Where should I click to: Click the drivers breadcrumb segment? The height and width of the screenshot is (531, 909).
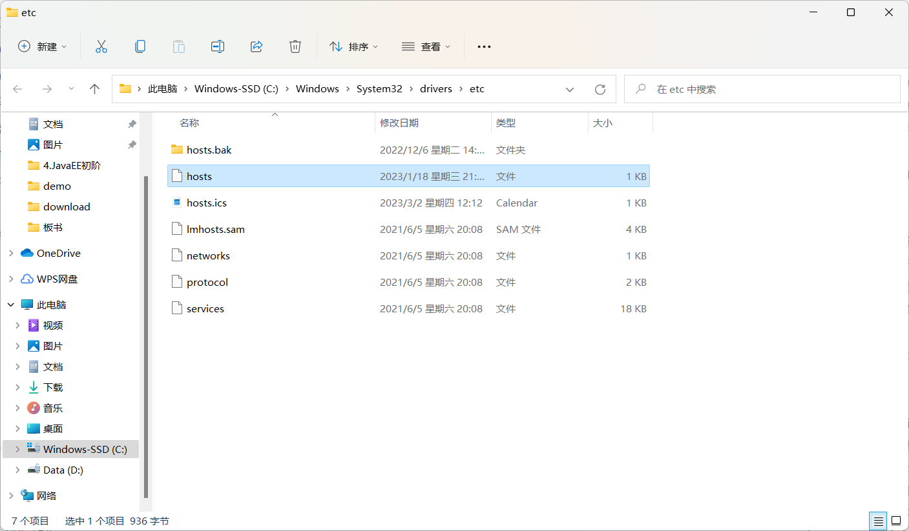[x=436, y=89]
